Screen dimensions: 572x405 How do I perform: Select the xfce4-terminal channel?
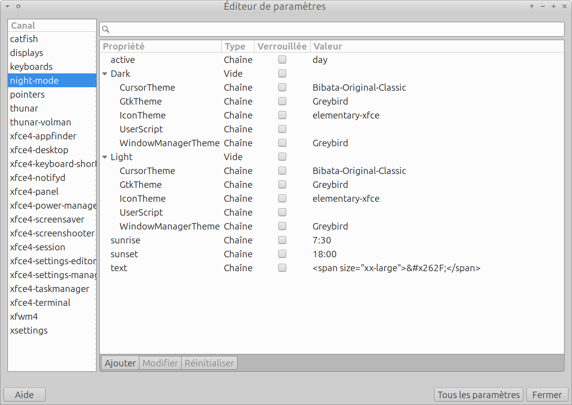52,302
